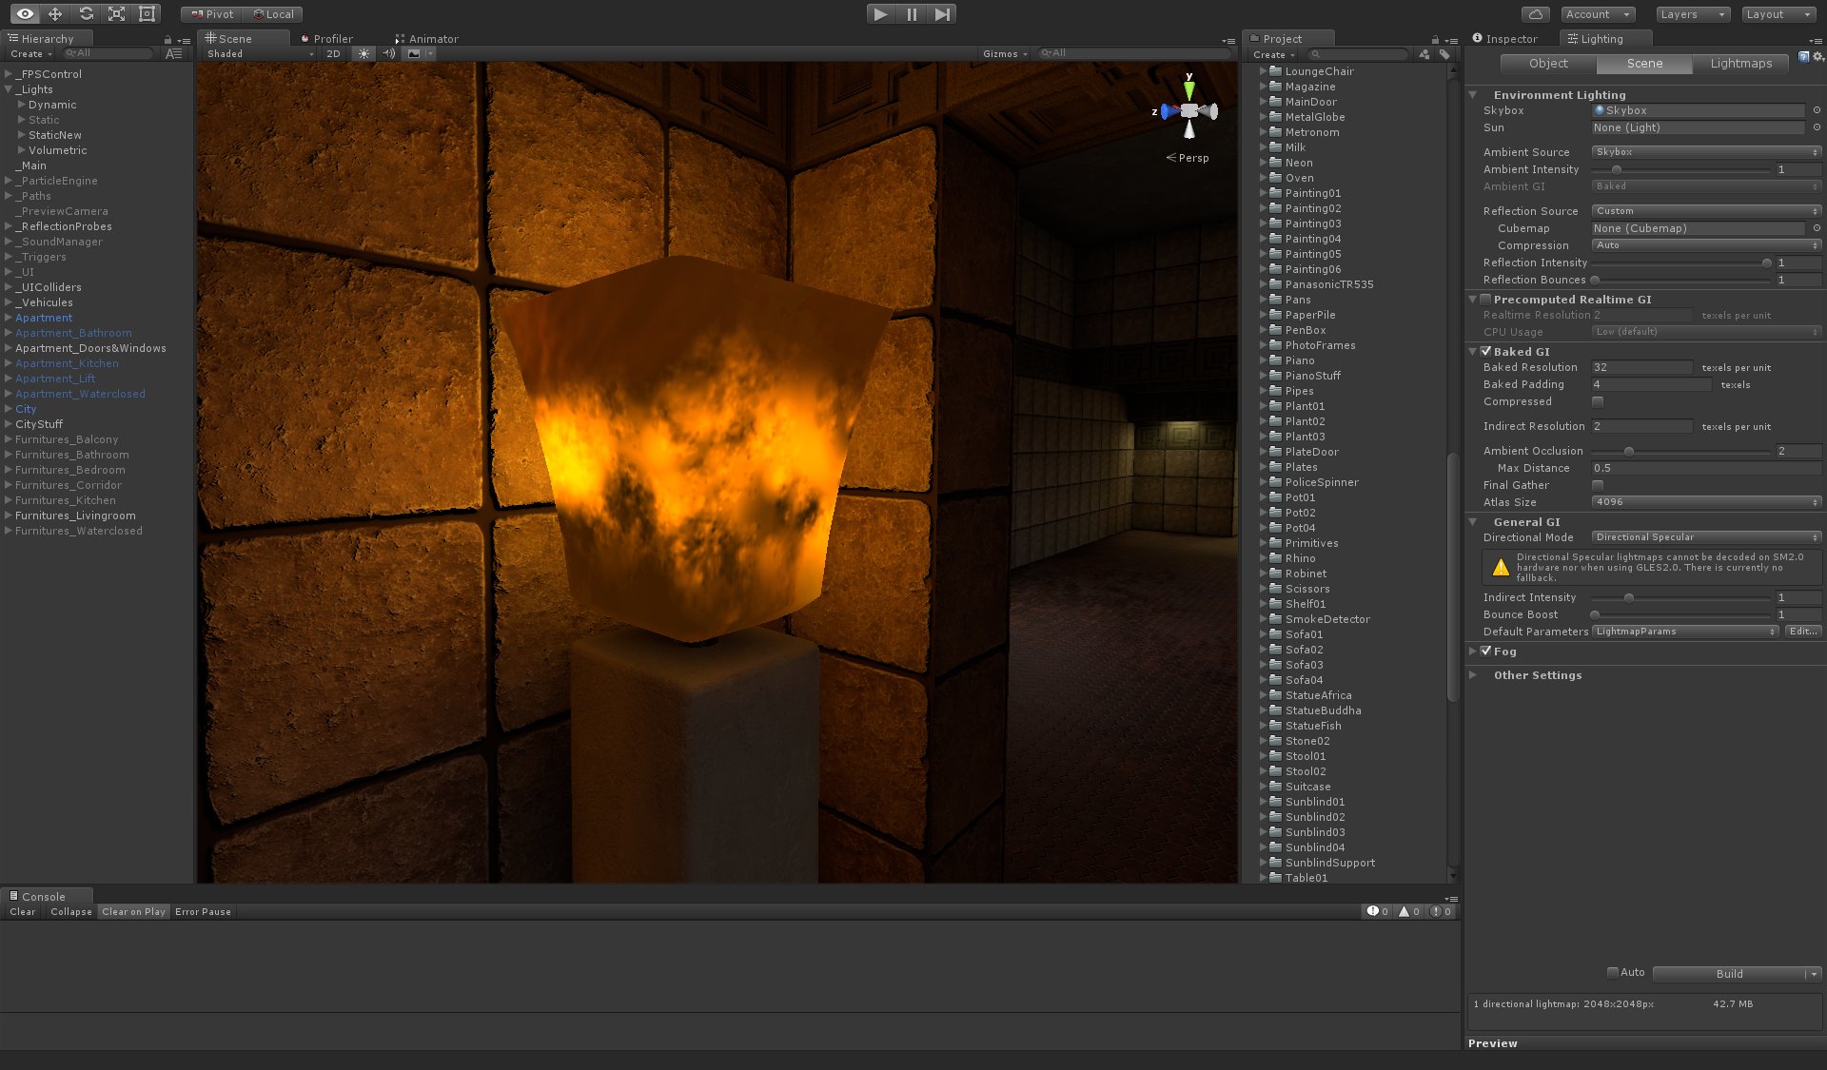Open the Shaded draw mode dropdown
Screen dimensions: 1827x1070
pos(261,53)
